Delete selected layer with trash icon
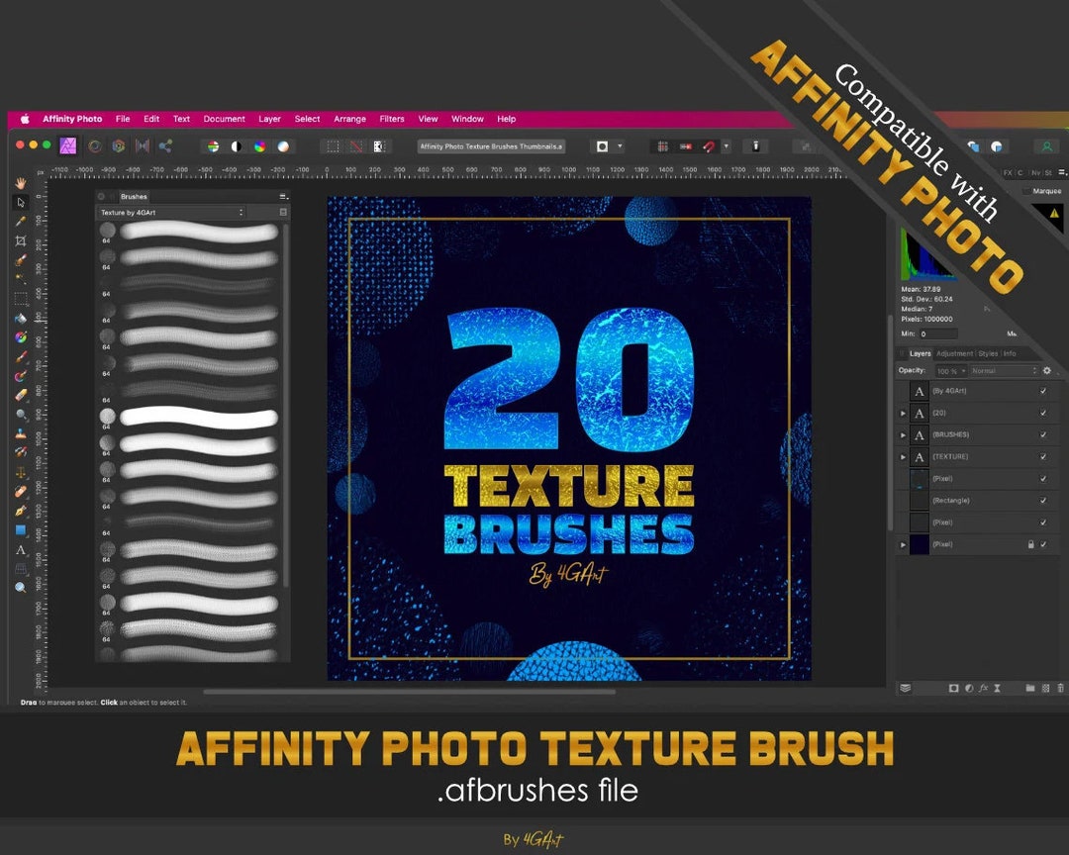This screenshot has width=1069, height=855. [1061, 687]
